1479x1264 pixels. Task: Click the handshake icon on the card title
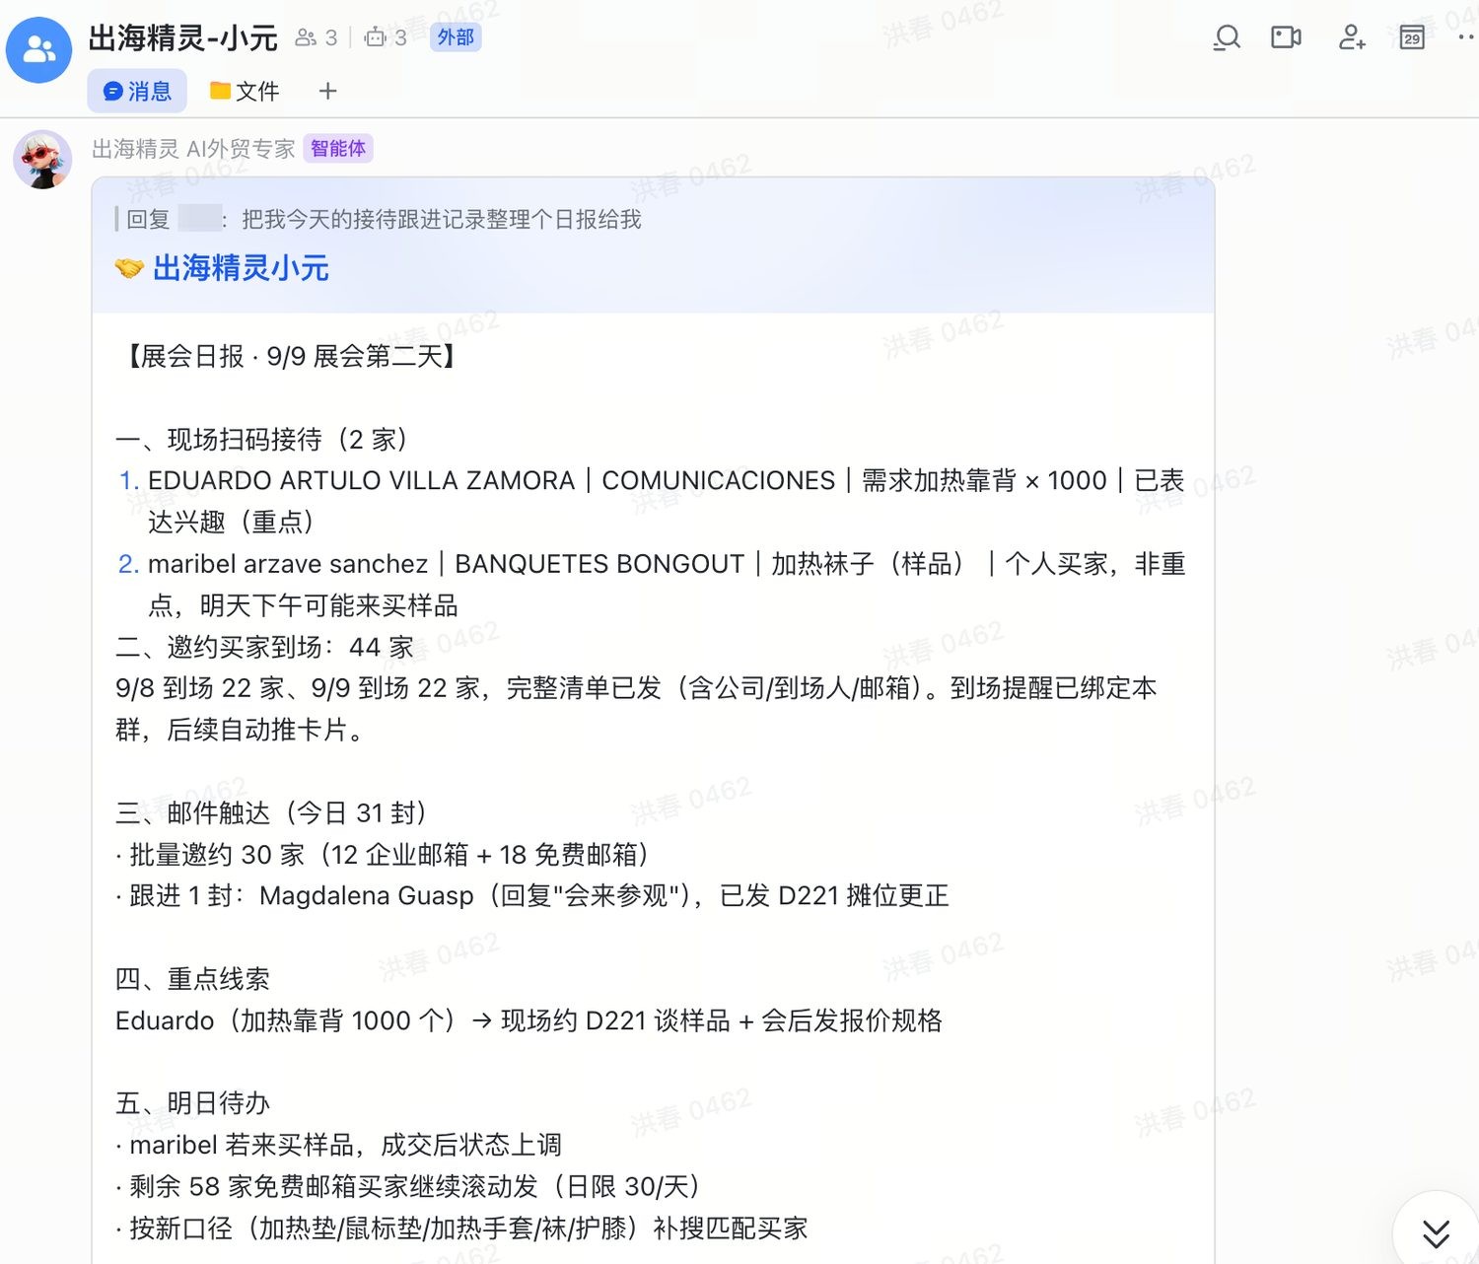click(x=129, y=268)
